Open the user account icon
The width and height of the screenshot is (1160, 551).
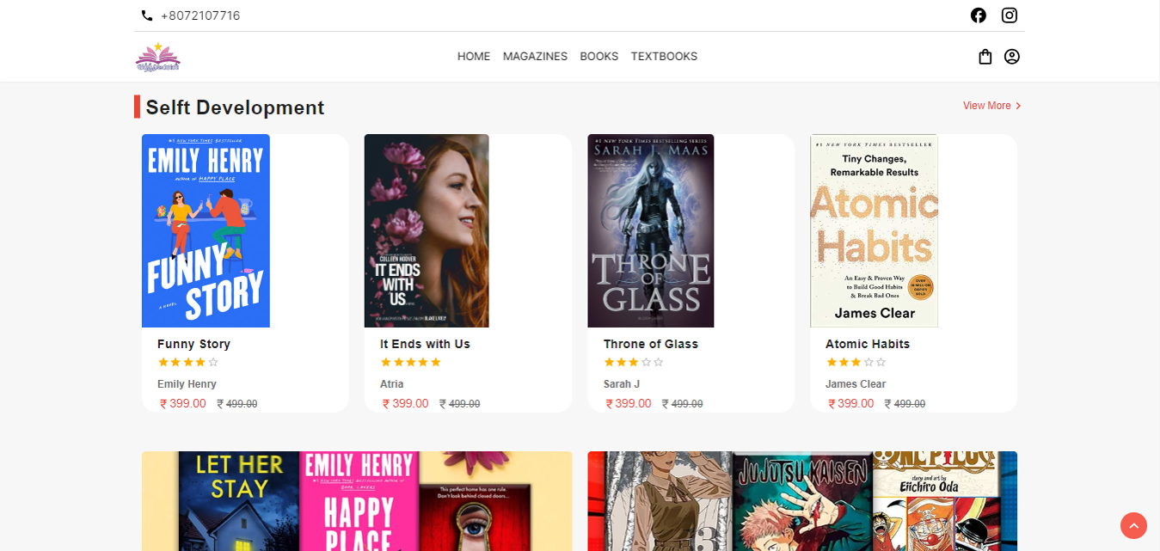(x=1012, y=57)
